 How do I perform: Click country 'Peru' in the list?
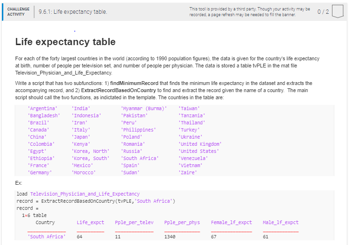[129, 122]
